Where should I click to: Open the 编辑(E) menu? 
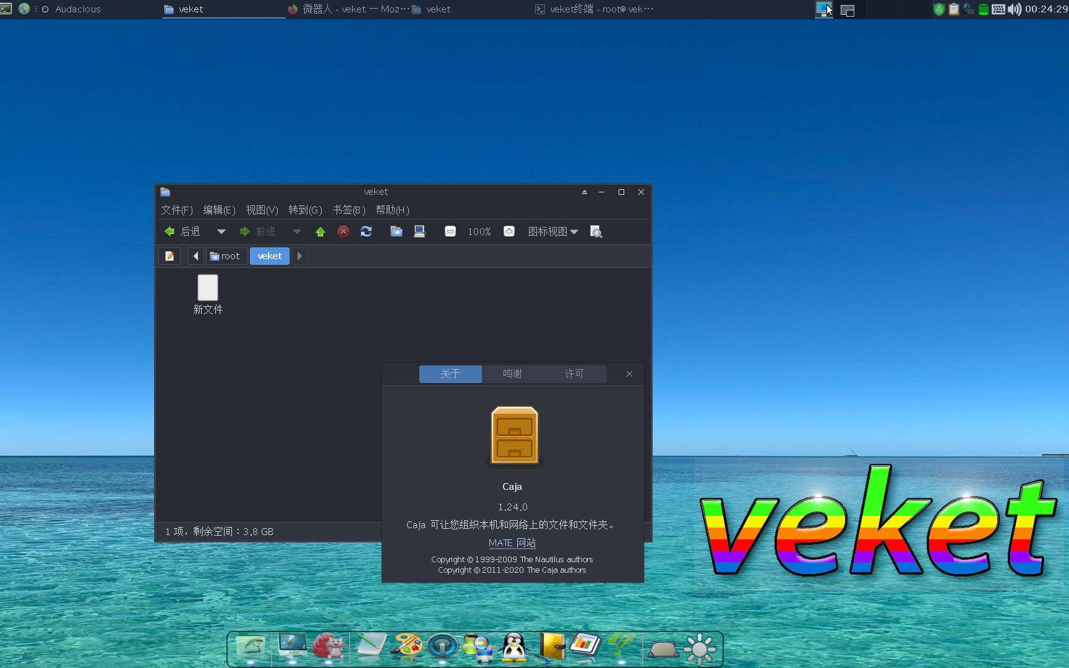[x=220, y=210]
